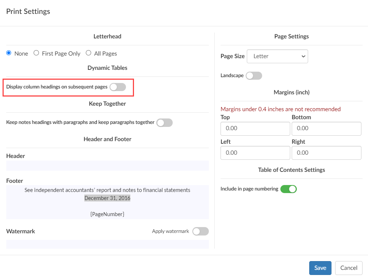This screenshot has width=368, height=279.
Task: Toggle keep notes headings with paragraphs
Action: 164,122
